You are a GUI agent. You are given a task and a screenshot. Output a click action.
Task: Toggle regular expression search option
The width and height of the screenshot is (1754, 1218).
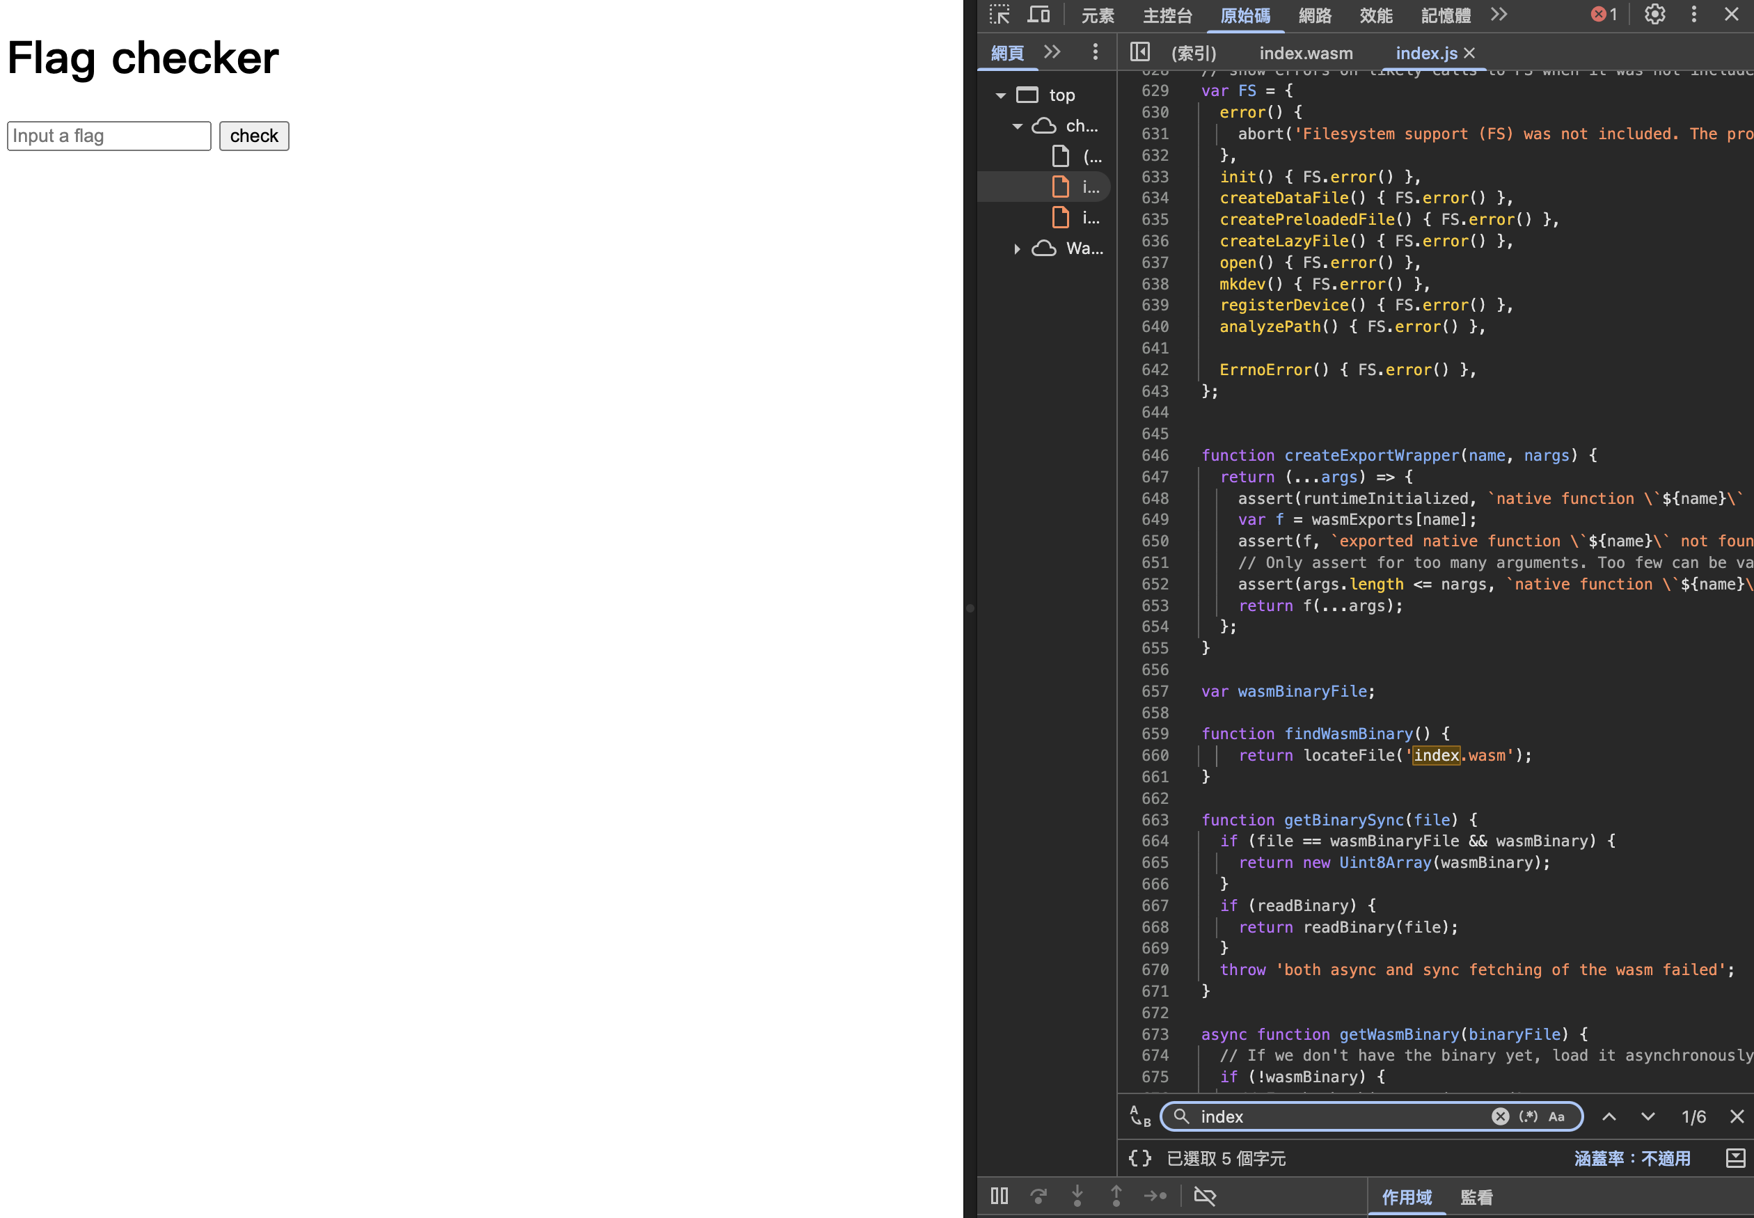click(x=1528, y=1116)
